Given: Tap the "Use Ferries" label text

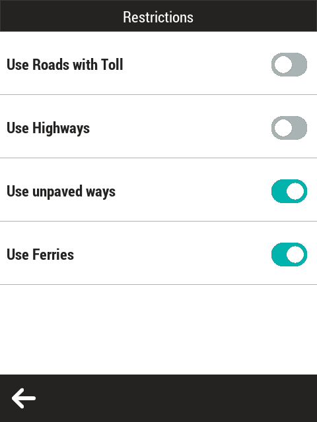Looking at the screenshot, I should (x=40, y=255).
